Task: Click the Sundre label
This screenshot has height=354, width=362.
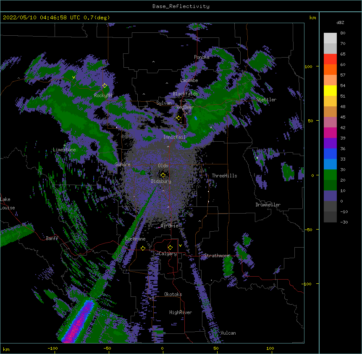Action: click(x=123, y=164)
